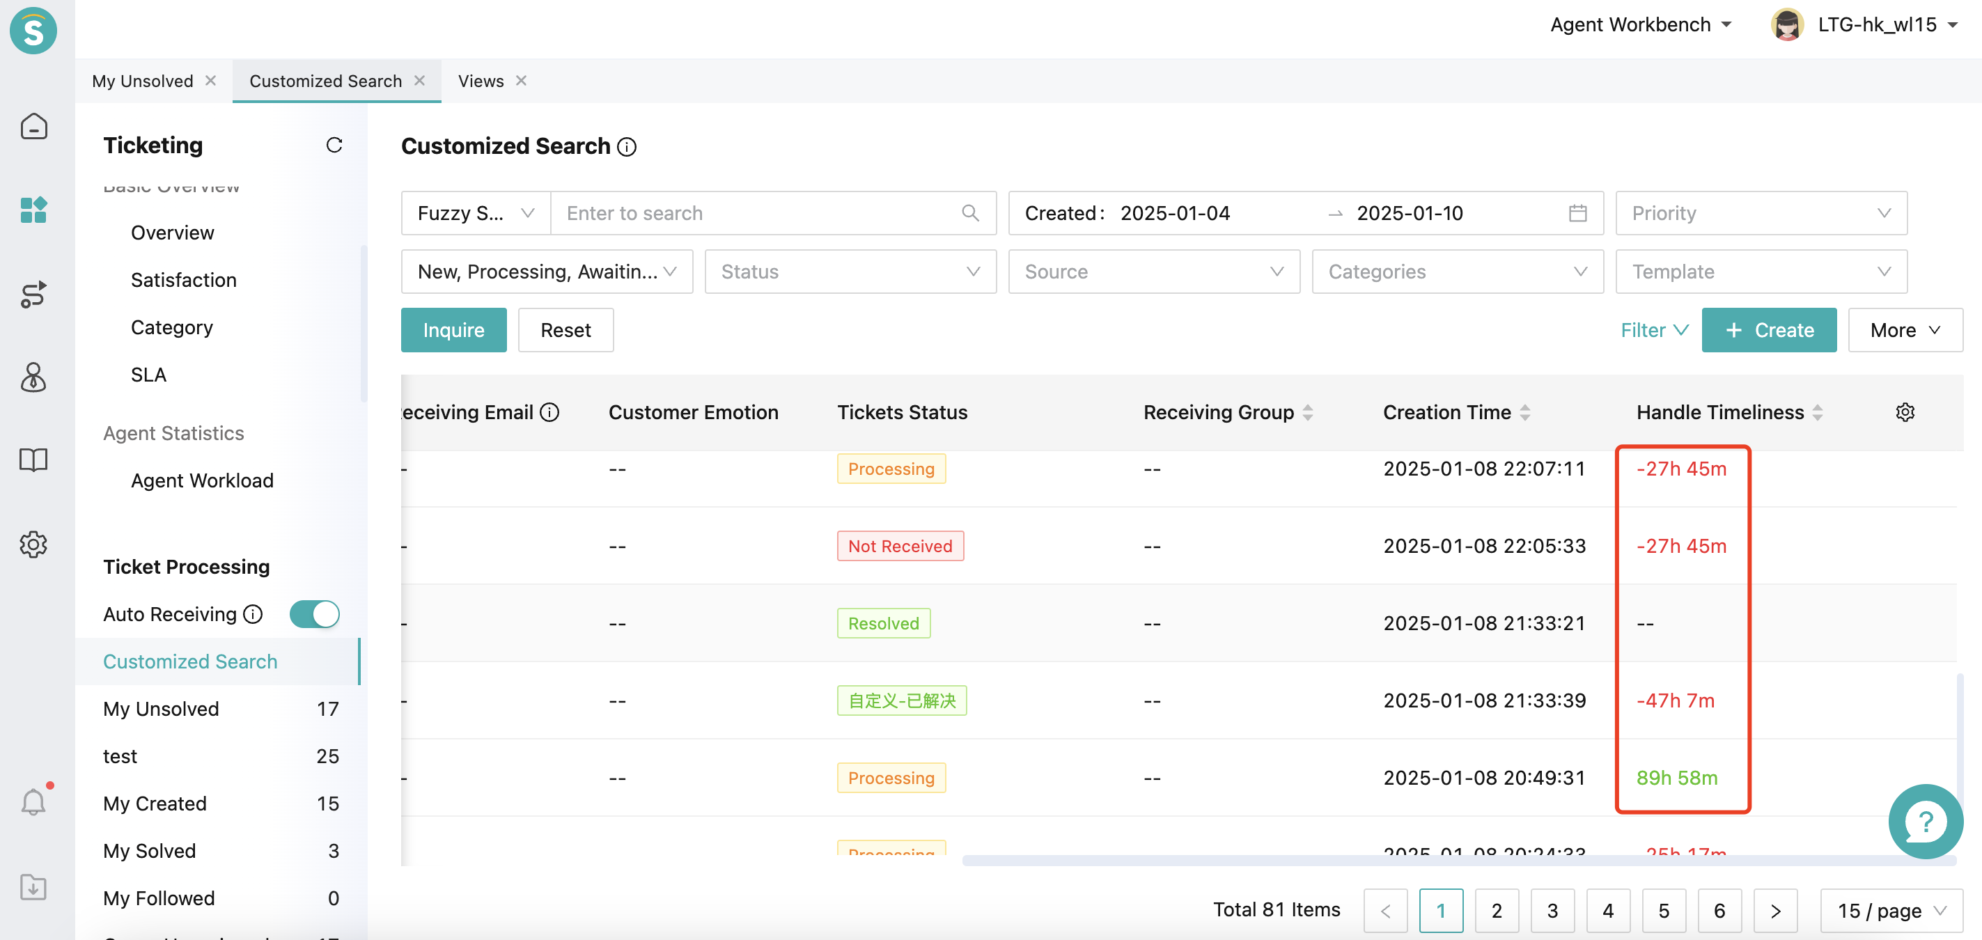Open notifications bell icon

click(33, 802)
